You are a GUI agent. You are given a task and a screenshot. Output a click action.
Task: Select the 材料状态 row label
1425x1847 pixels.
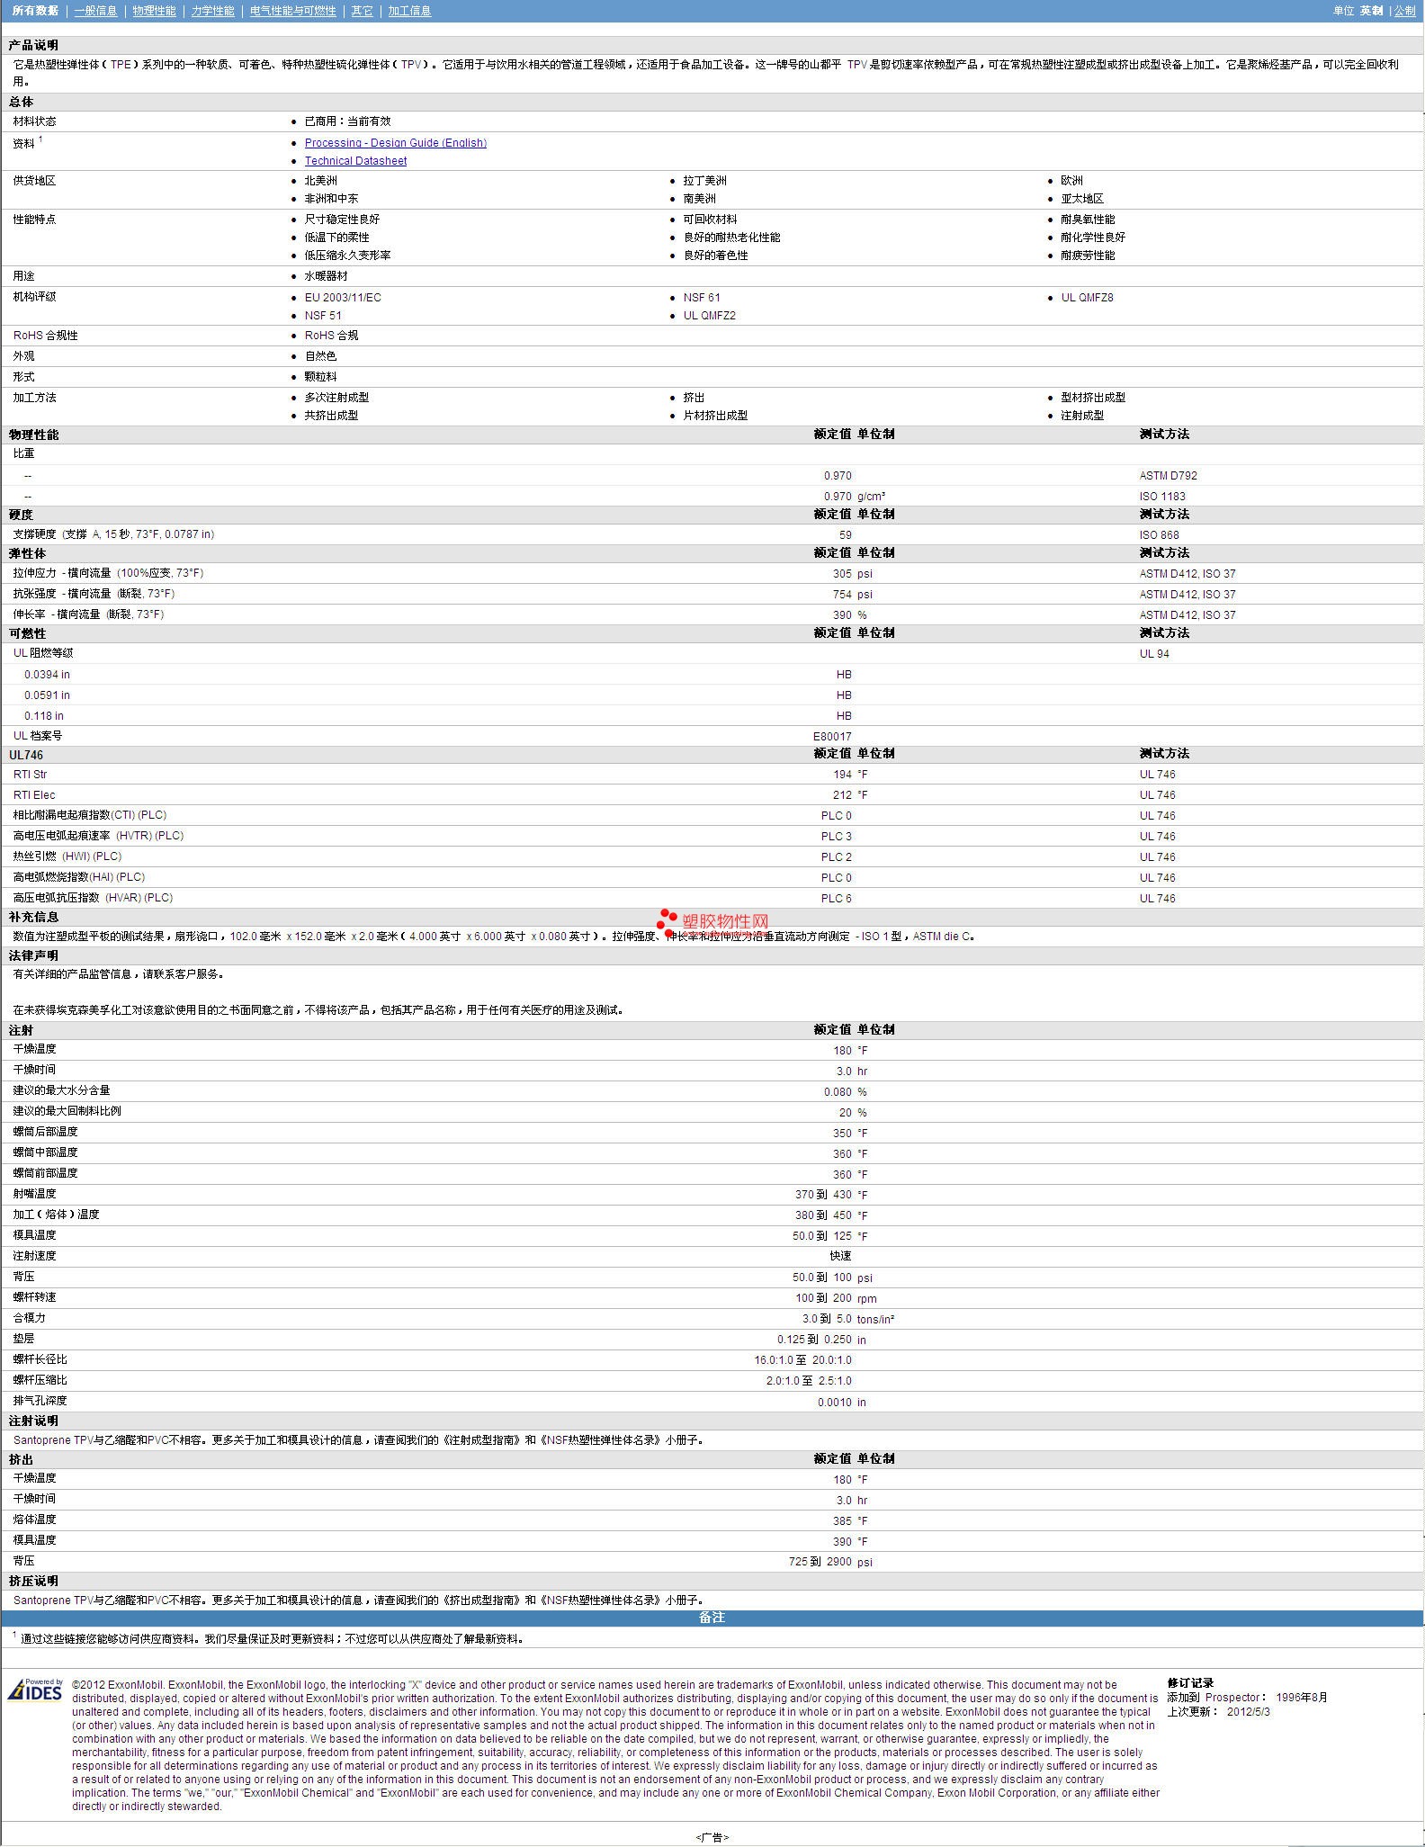(34, 121)
